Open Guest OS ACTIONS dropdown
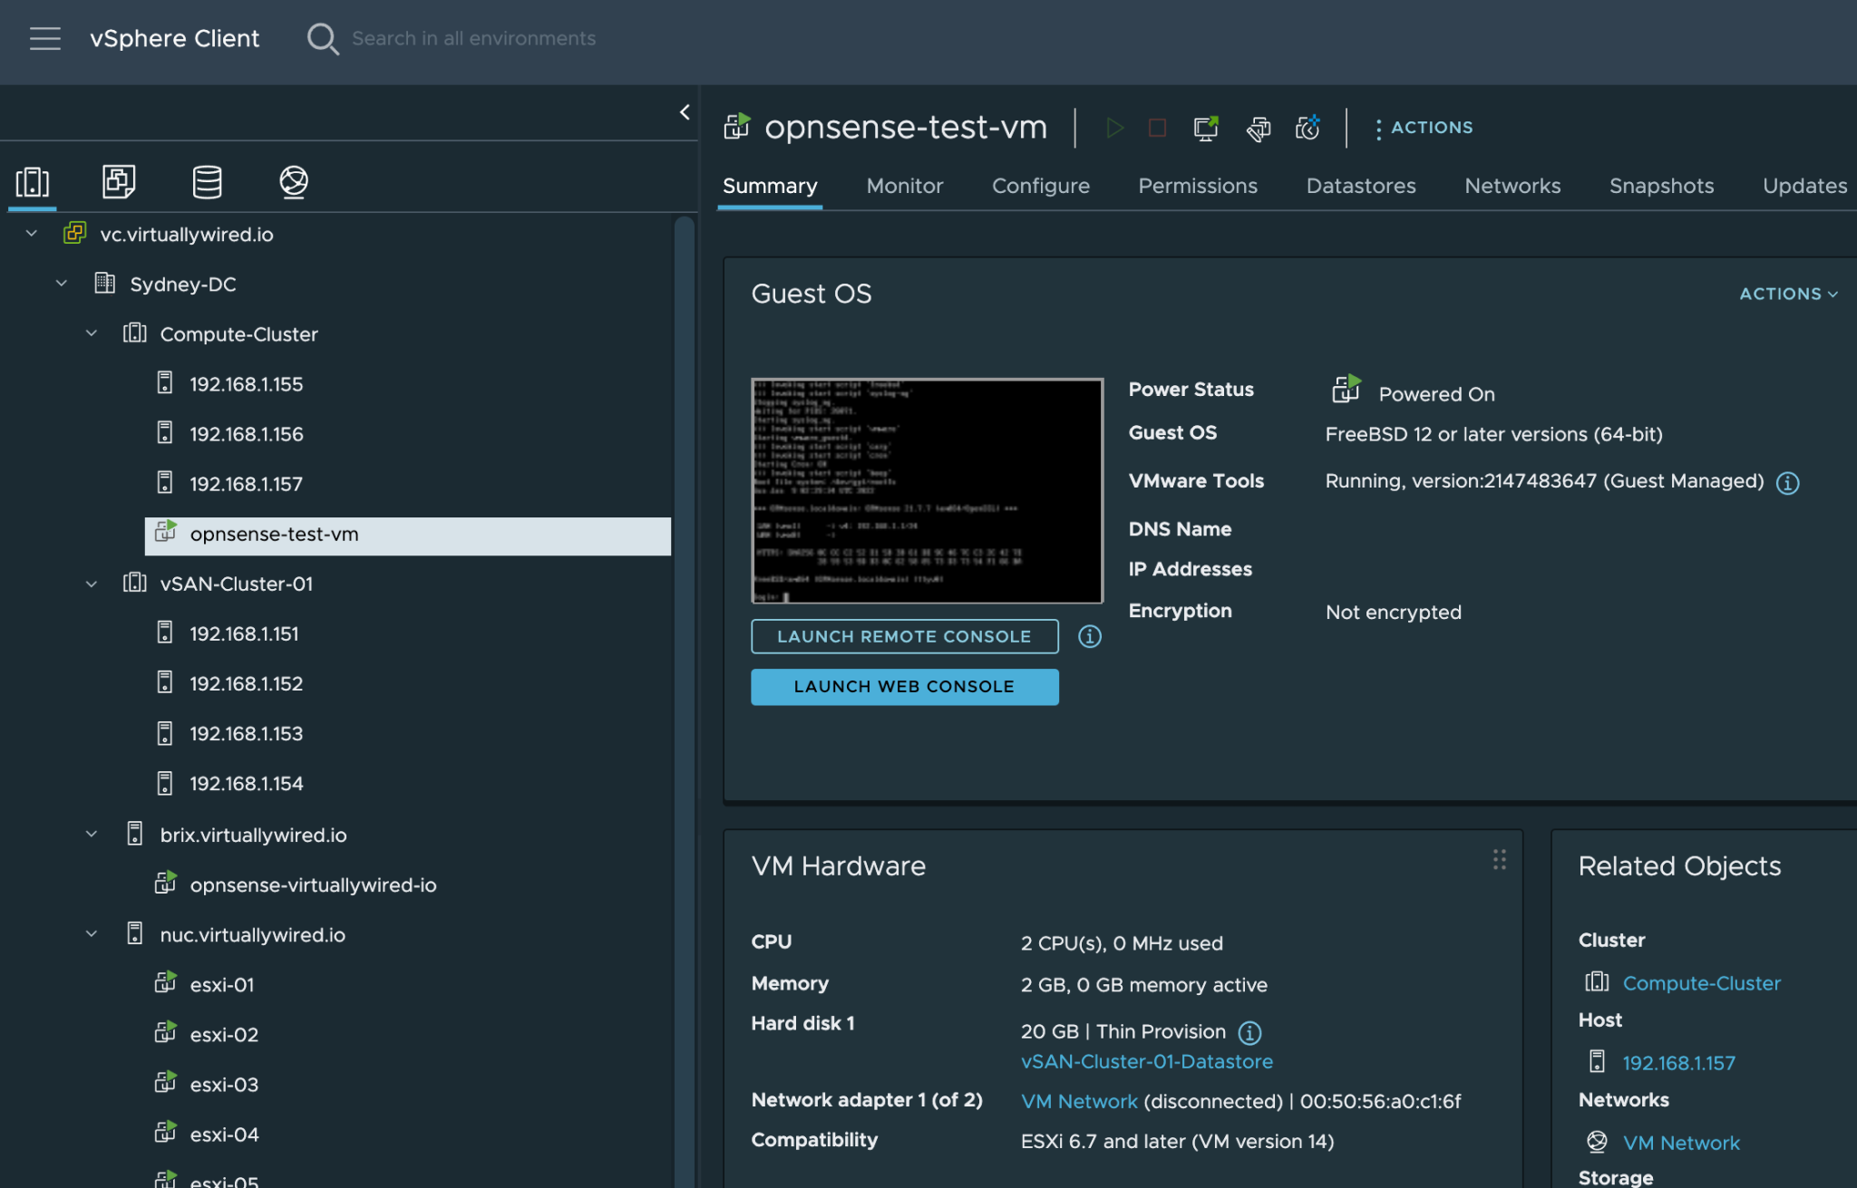The width and height of the screenshot is (1857, 1188). pos(1788,294)
